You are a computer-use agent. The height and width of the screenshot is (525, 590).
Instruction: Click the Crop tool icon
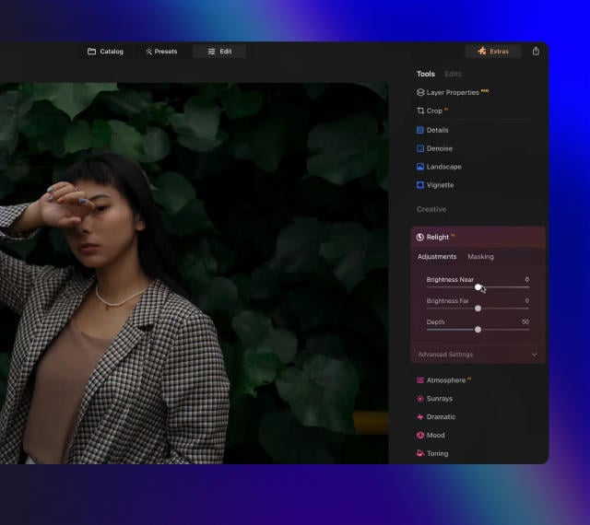420,111
